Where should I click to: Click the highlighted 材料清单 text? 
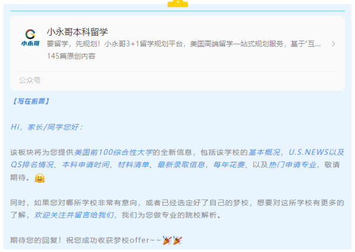(x=133, y=165)
